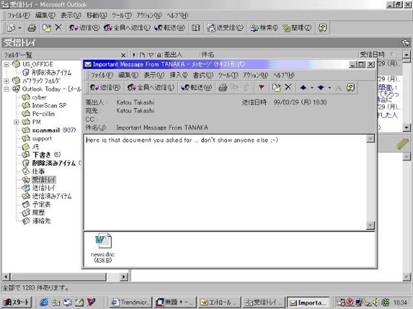Click message body scroll down arrow
Image resolution: width=413 pixels, height=309 pixels.
pos(370,225)
